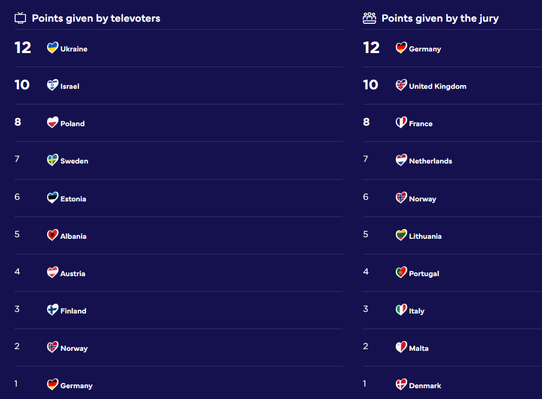This screenshot has width=542, height=399.
Task: Click the 'Points given by televoters' heading
Action: tap(96, 18)
